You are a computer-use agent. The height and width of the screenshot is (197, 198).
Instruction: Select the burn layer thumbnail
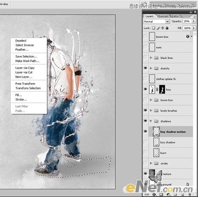coord(156,153)
